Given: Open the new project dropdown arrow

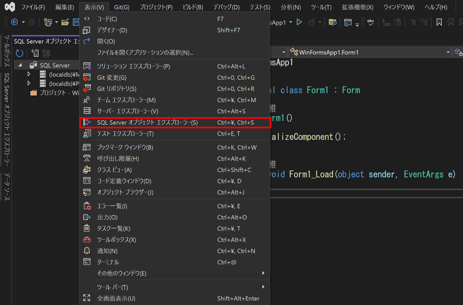Looking at the screenshot, I should pyautogui.click(x=56, y=22).
